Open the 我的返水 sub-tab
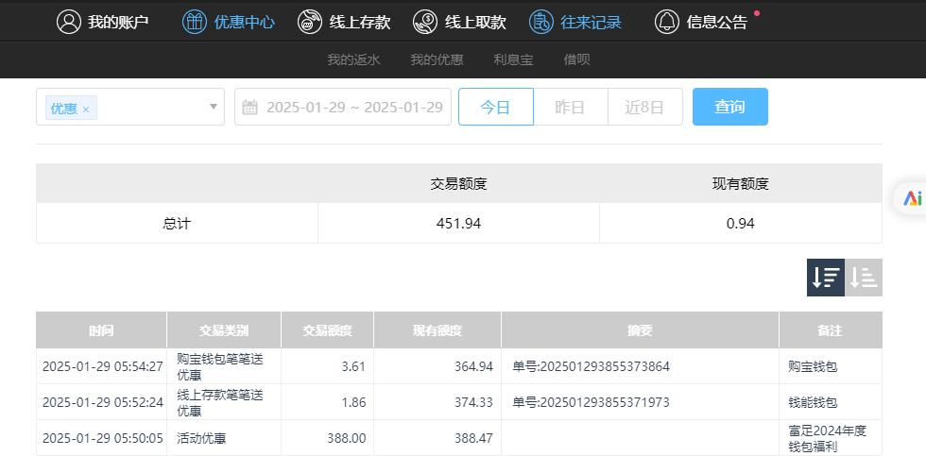Image resolution: width=926 pixels, height=456 pixels. 353,59
